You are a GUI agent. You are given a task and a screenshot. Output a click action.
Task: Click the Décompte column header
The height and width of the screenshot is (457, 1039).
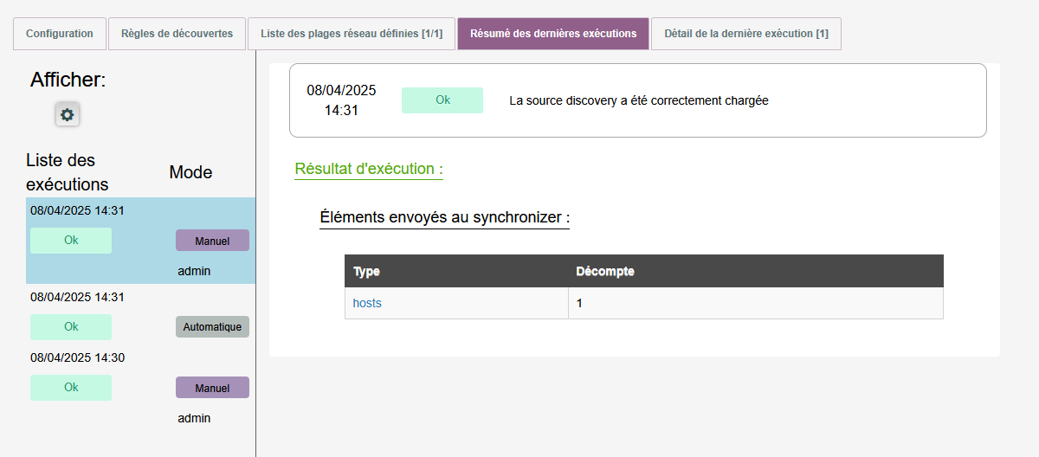click(x=605, y=272)
